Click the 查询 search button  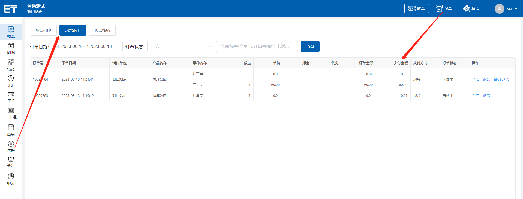point(310,47)
